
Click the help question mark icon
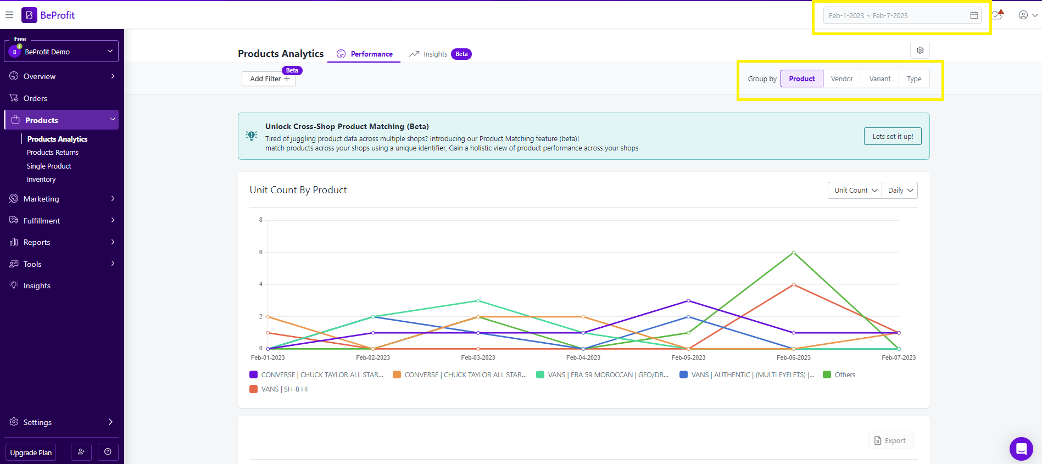click(108, 452)
